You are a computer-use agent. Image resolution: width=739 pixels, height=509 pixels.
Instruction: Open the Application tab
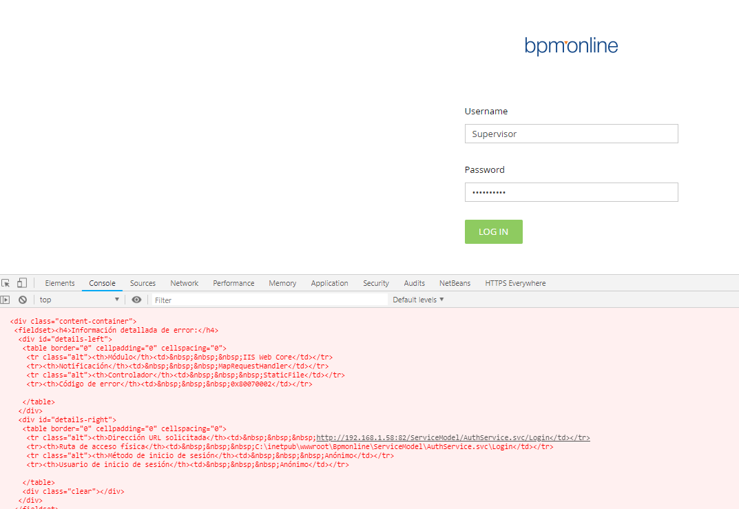point(329,283)
